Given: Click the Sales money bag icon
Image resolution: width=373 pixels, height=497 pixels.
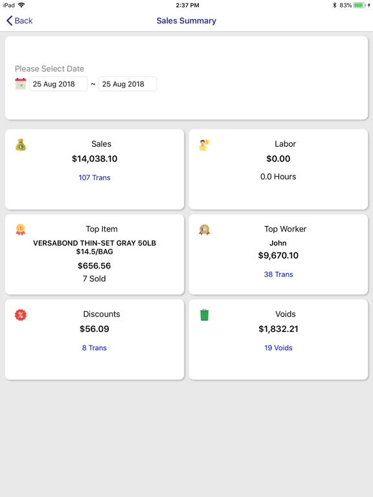Looking at the screenshot, I should pos(21,145).
